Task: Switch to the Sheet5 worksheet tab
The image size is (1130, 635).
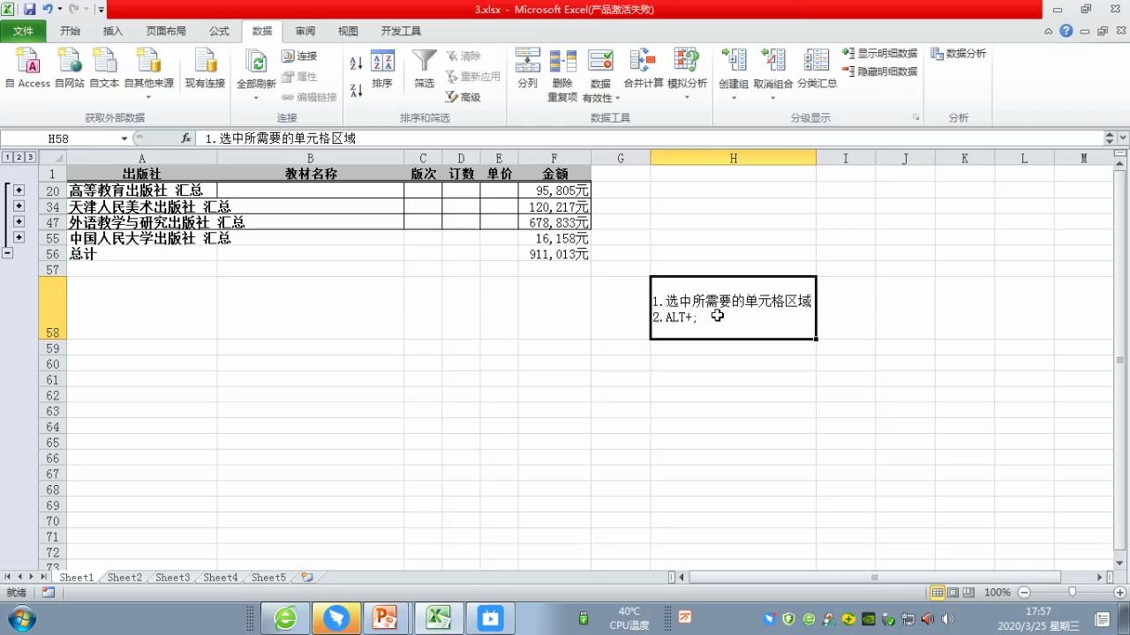Action: (x=268, y=578)
